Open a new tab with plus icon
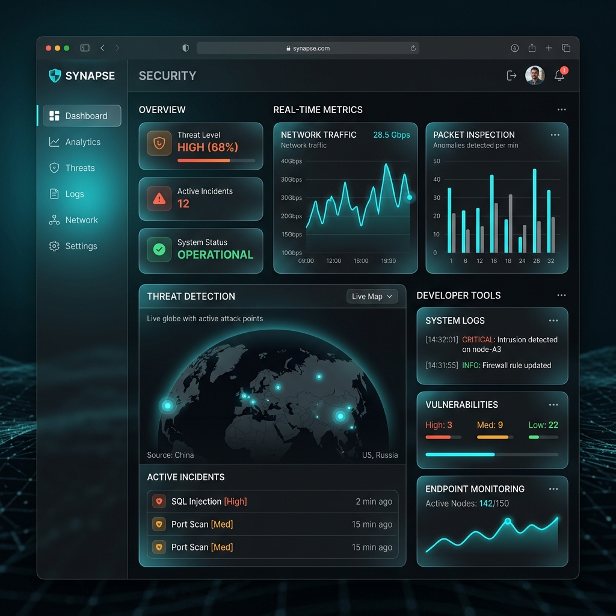 (549, 48)
